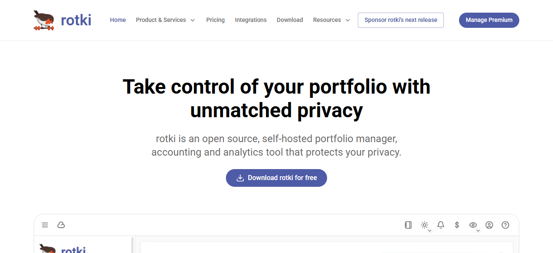Click the Download nav link
The width and height of the screenshot is (553, 253).
pyautogui.click(x=290, y=20)
